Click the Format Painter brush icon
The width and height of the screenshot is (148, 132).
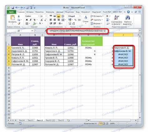coord(19,24)
